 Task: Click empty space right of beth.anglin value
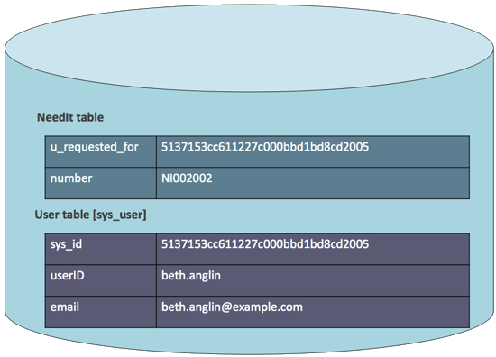click(344, 280)
